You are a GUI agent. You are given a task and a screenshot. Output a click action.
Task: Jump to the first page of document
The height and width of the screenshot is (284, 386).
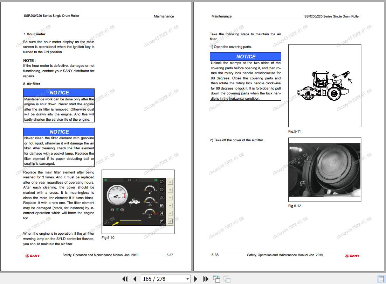point(125,279)
